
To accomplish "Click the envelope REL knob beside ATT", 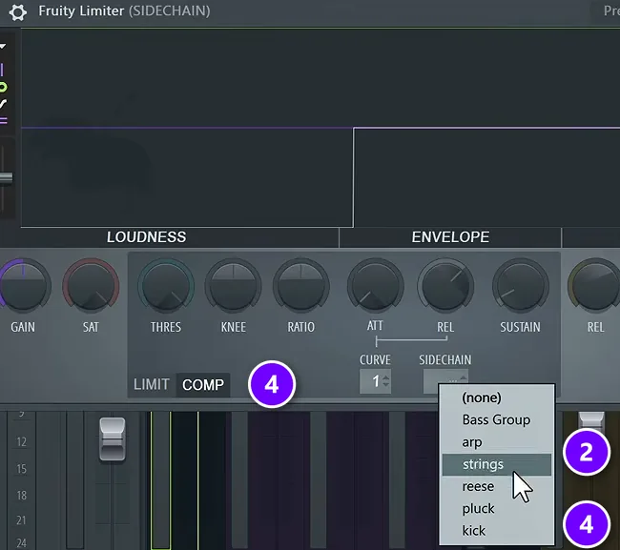I will [445, 285].
